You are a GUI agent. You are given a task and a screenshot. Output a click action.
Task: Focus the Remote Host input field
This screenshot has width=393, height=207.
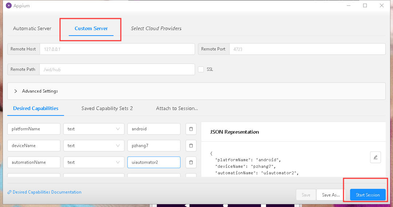(117, 49)
